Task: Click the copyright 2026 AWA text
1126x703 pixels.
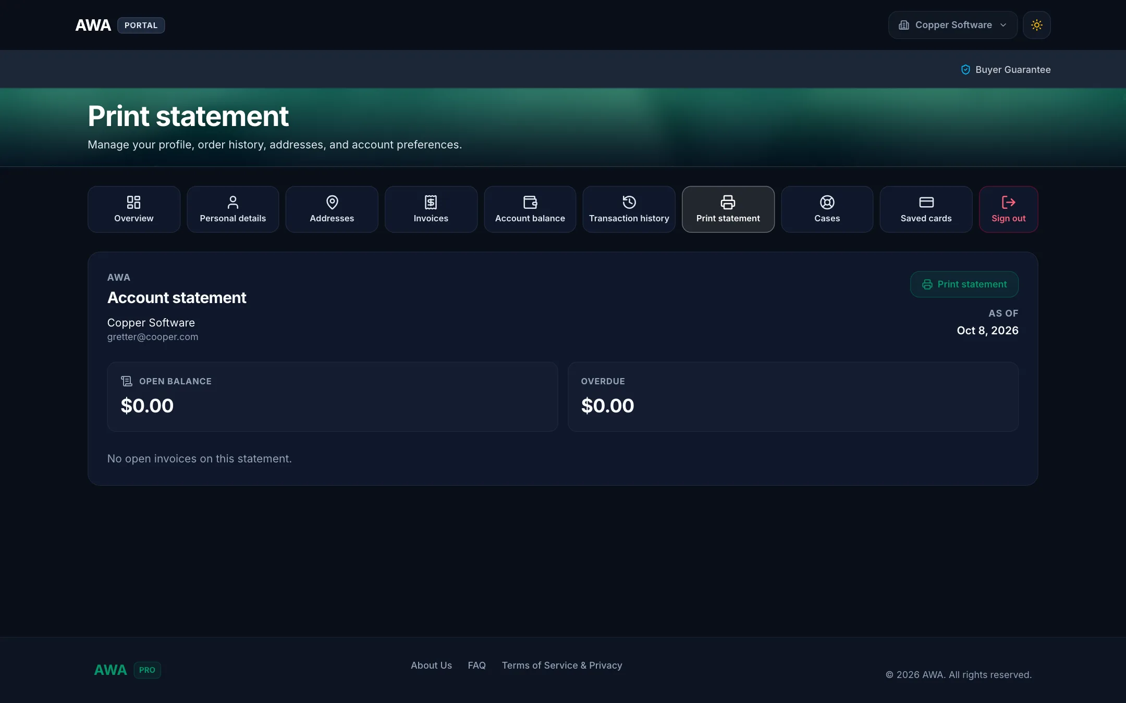Action: 959,675
